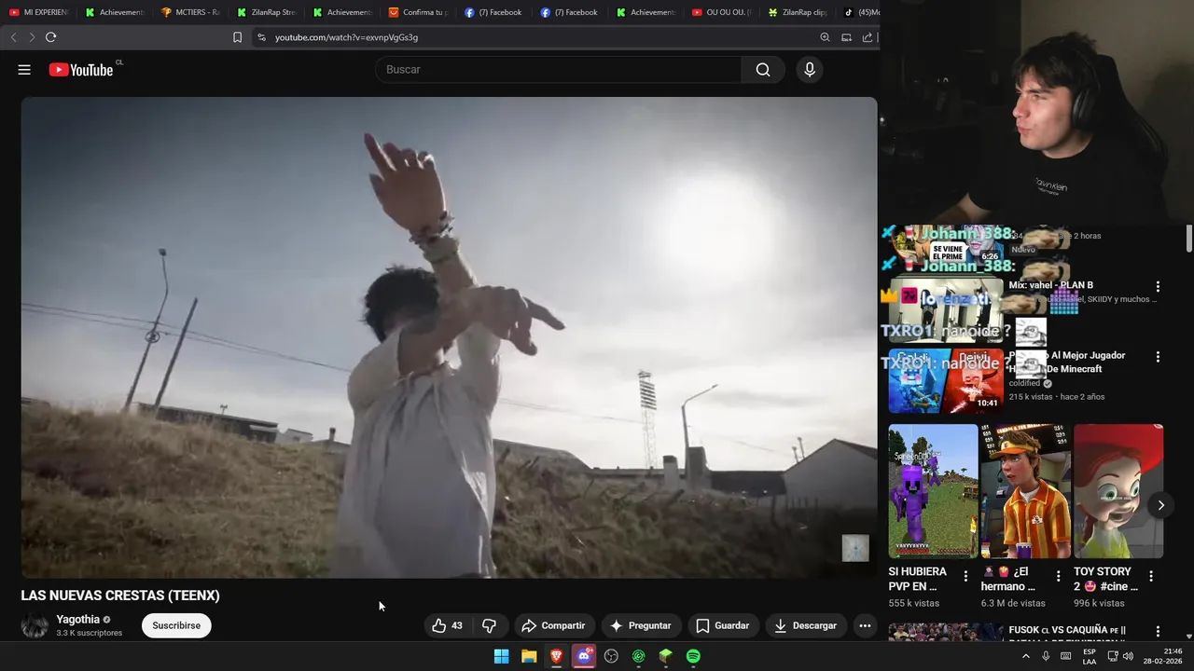Click the search magnifier button

click(763, 70)
